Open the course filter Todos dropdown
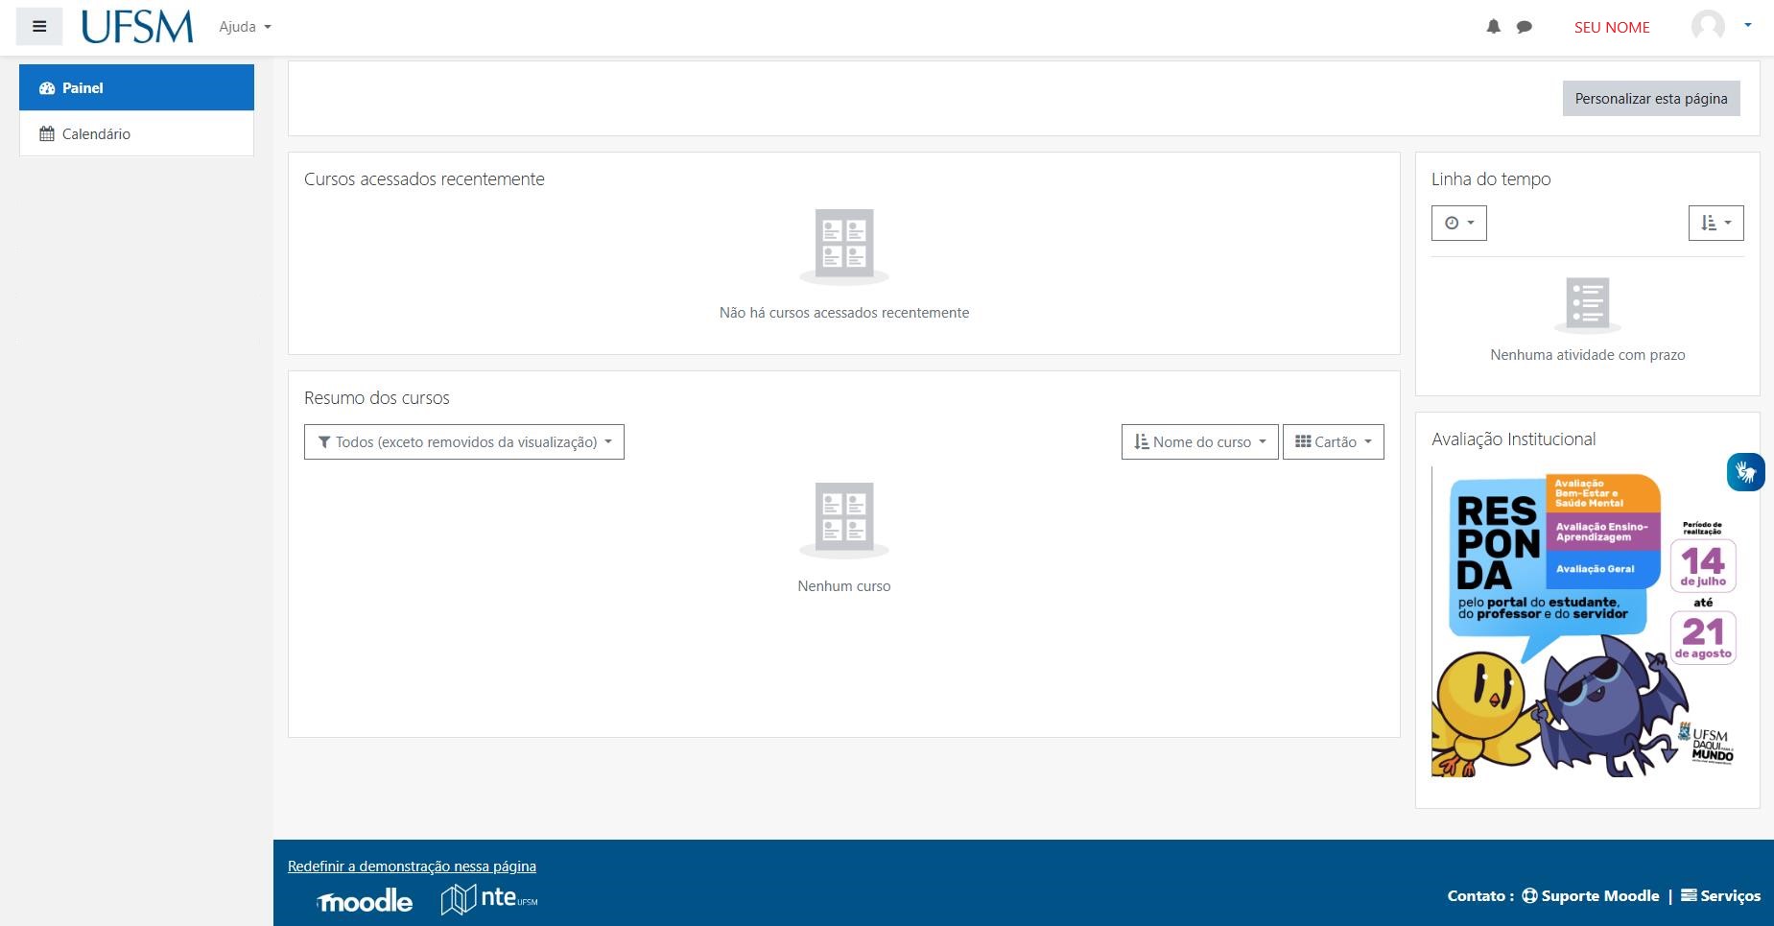This screenshot has height=926, width=1774. click(x=463, y=441)
